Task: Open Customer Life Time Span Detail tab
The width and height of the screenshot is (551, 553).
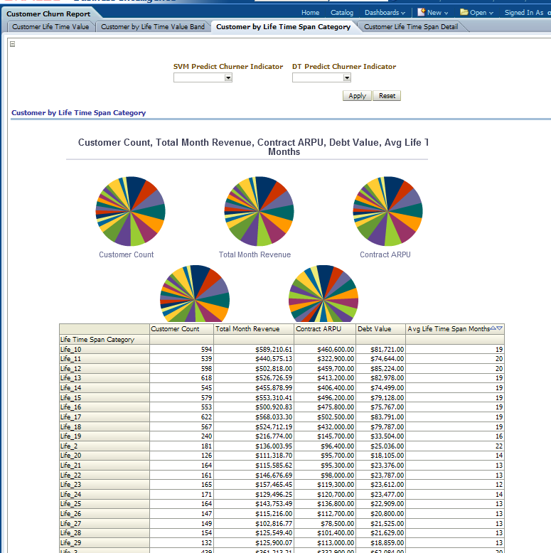Action: [x=411, y=27]
